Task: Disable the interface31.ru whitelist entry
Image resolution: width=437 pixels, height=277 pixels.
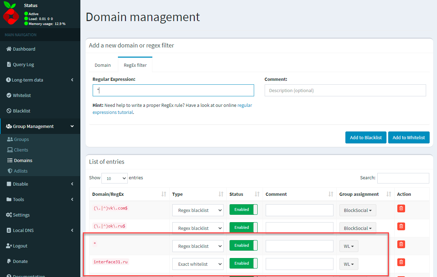Action: tap(243, 263)
